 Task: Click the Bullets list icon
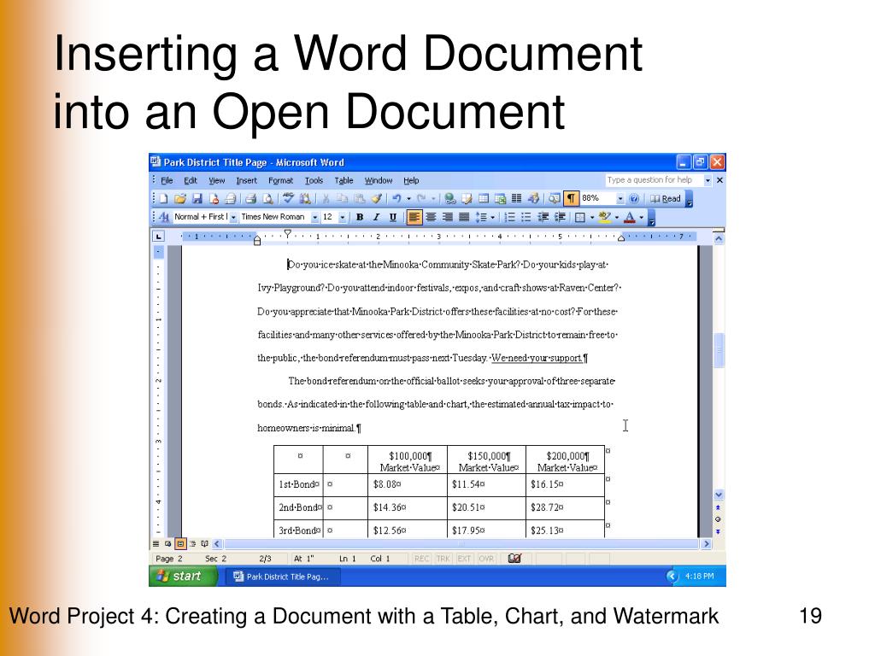tap(526, 217)
